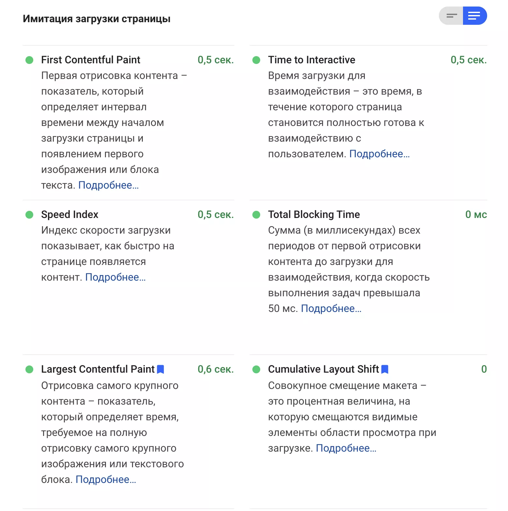
Task: Open Подробнее link under Cumulative Layout Shift
Action: tap(346, 448)
